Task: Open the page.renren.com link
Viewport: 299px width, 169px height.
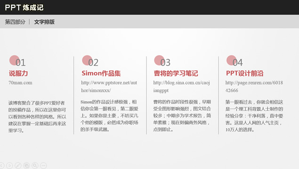Action: (x=254, y=87)
